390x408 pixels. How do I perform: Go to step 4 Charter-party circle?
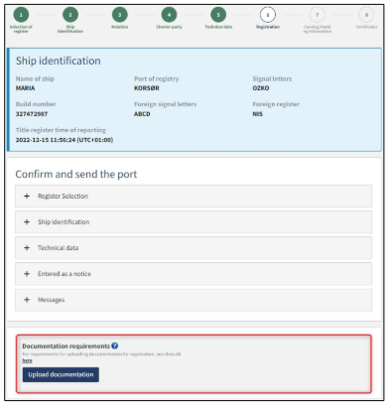[x=169, y=15]
